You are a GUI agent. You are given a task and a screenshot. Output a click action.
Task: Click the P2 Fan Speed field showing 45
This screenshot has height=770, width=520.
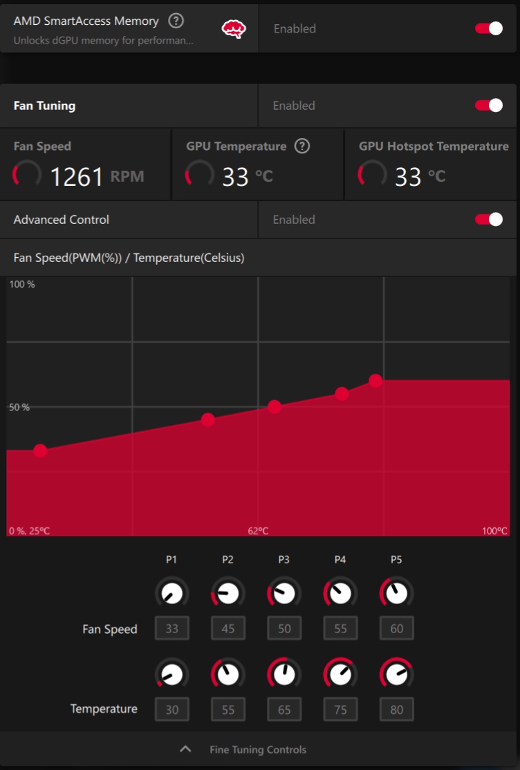(228, 628)
